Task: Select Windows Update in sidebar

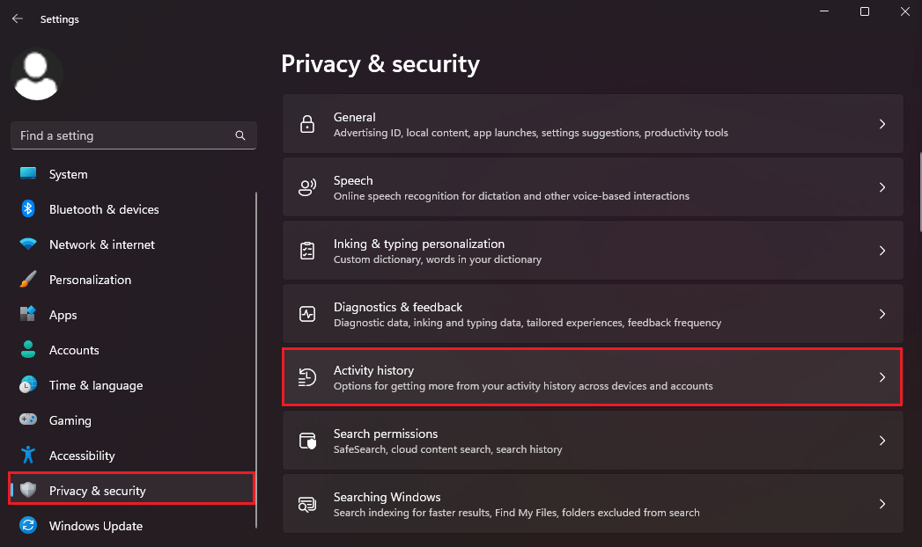Action: tap(132, 526)
